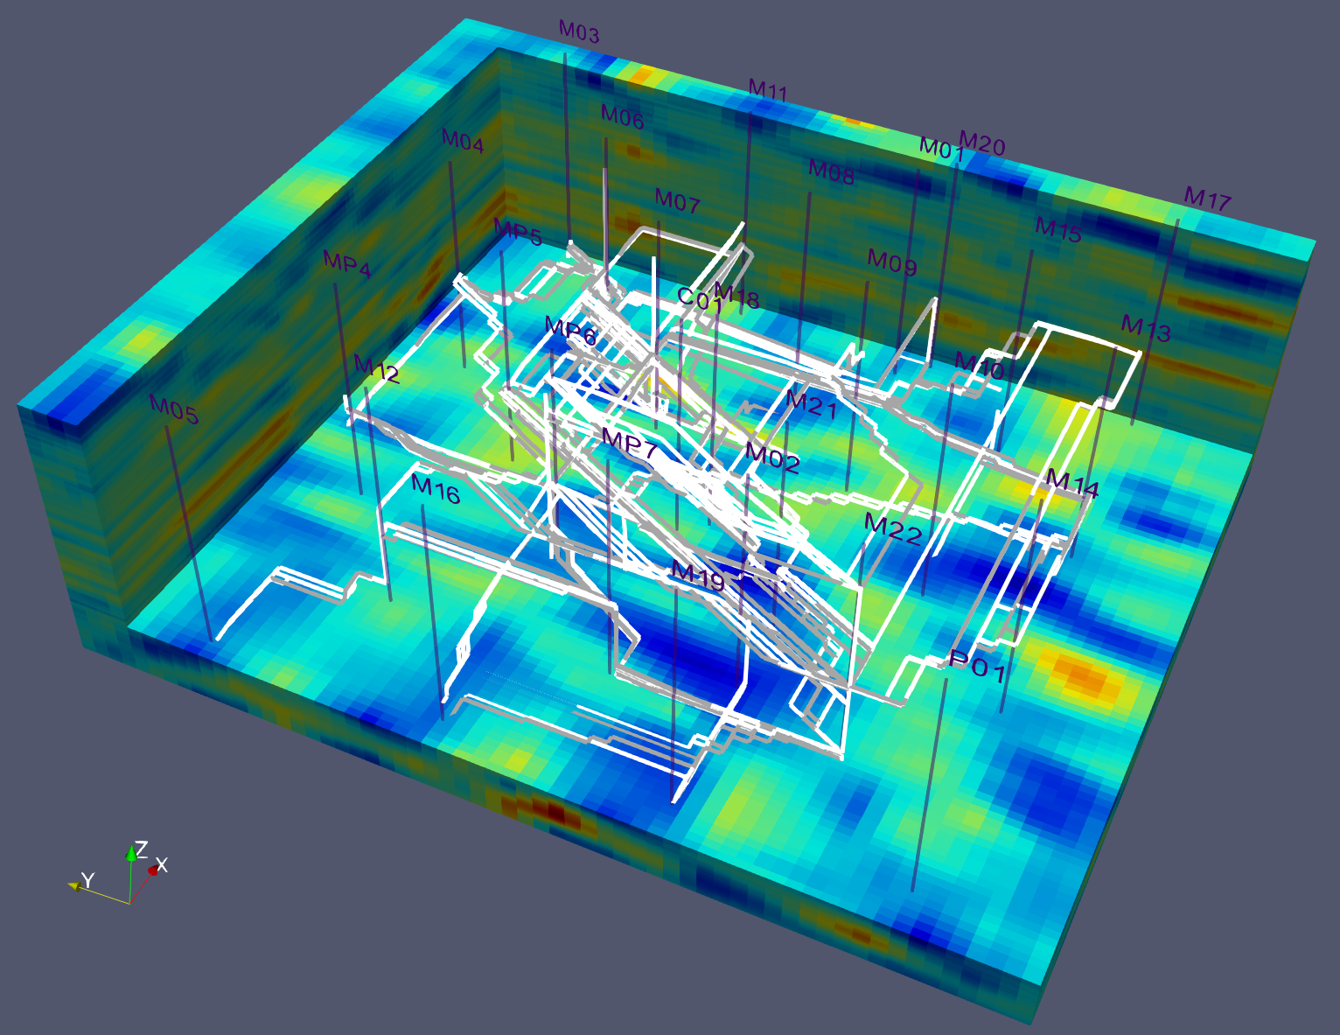Click the P01 well label
Viewport: 1340px width, 1035px height.
978,668
